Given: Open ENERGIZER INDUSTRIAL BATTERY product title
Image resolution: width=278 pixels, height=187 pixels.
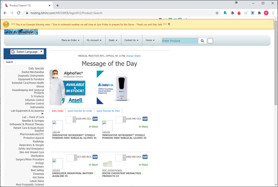Looking at the screenshot, I should pos(73,174).
